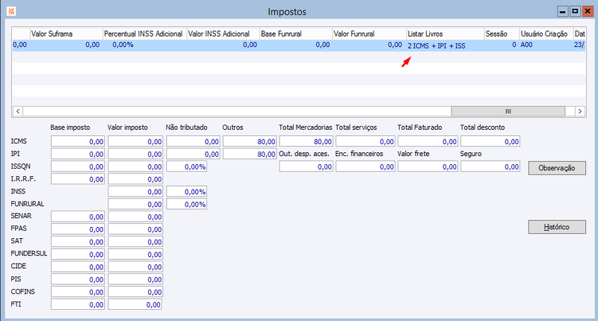Minimize the Impostos window
This screenshot has width=598, height=321.
pos(563,11)
